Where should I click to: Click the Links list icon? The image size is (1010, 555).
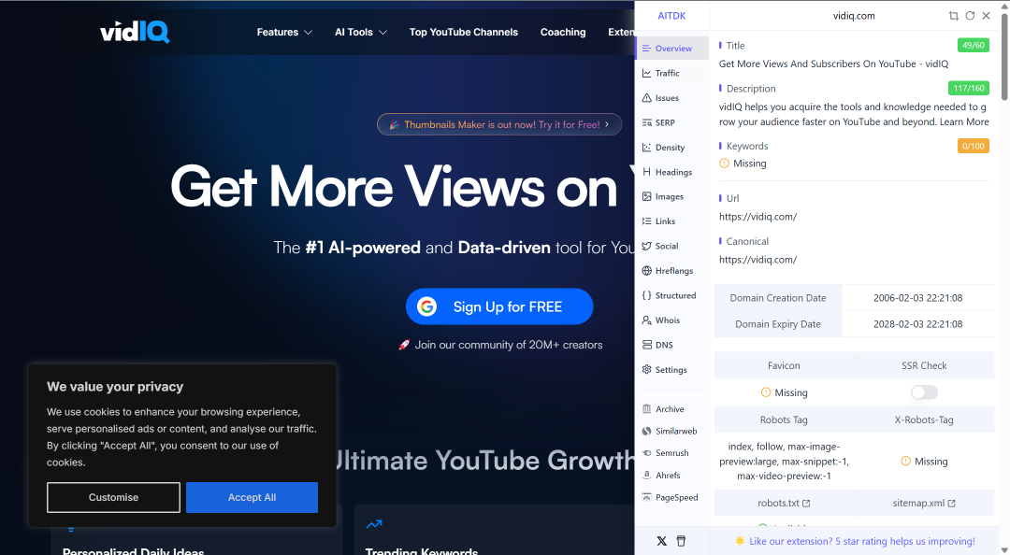coord(647,221)
